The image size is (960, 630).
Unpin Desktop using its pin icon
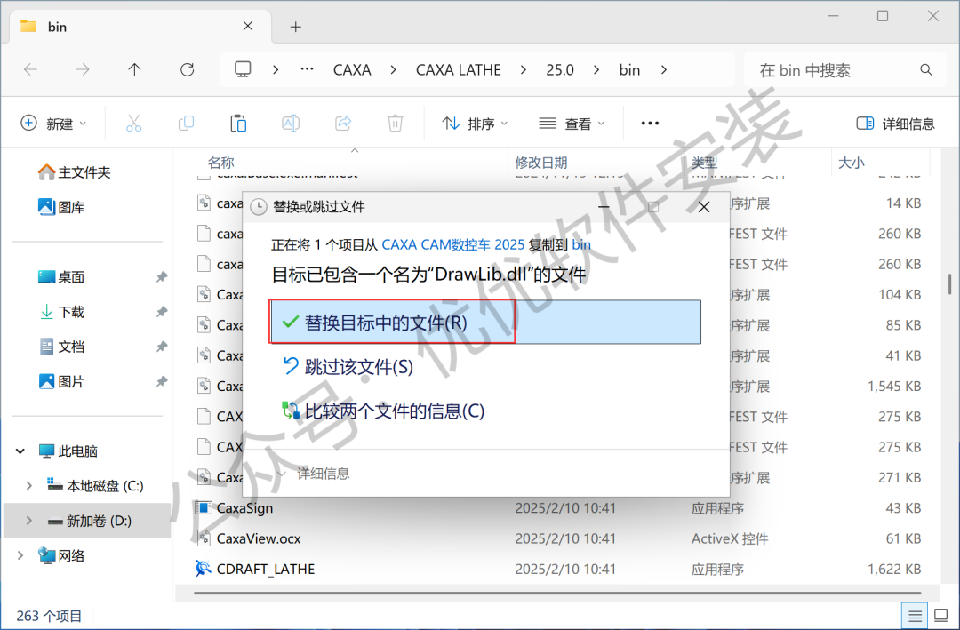pyautogui.click(x=162, y=277)
